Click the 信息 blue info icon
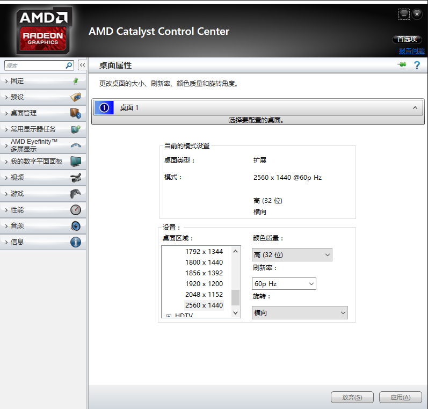Screen dimensions: 428x409 (x=76, y=242)
